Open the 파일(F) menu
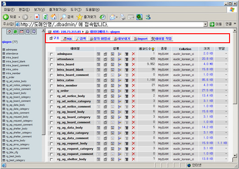239x169 pixels. tap(9, 10)
